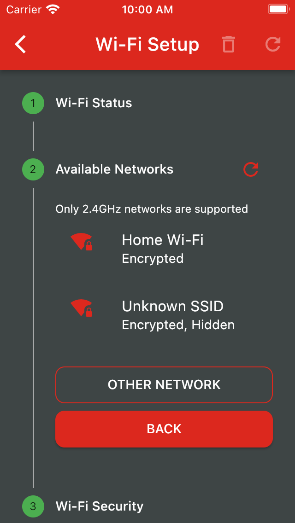The image size is (295, 523).
Task: Tap the back arrow in header
Action: point(21,45)
